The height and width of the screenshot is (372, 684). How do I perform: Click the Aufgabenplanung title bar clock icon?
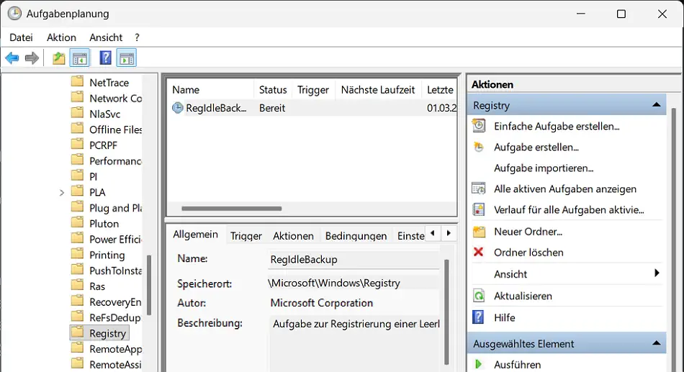click(14, 13)
